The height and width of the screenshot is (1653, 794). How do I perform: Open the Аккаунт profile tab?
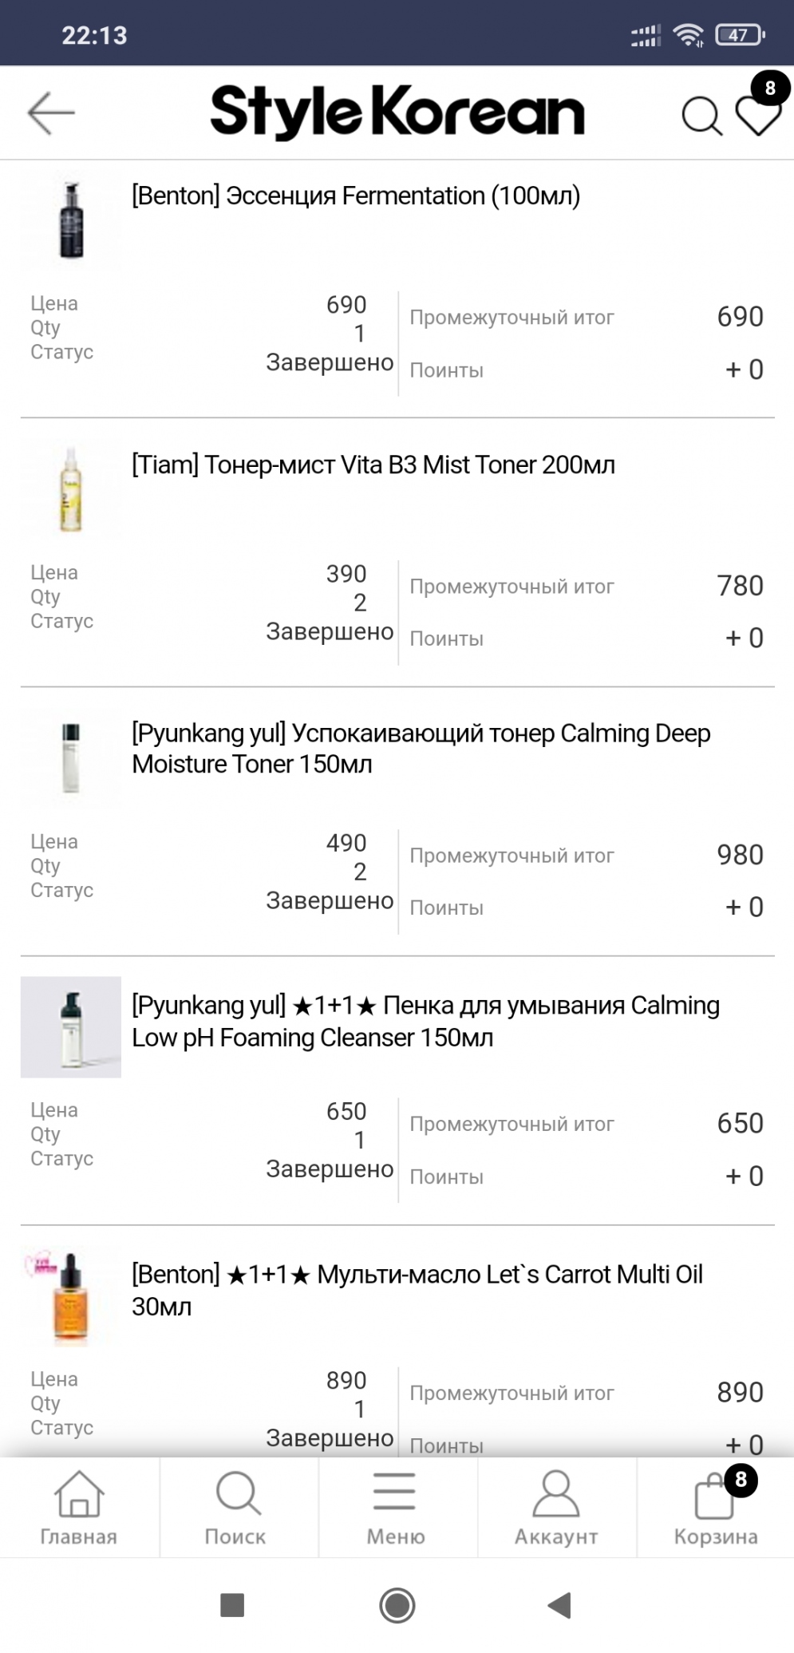tap(556, 1508)
